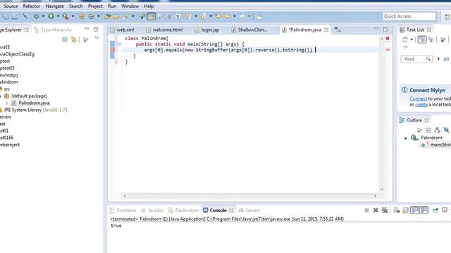Viewport: 451px width, 253px height.
Task: Switch to the welcome.html editor tab
Action: 164,30
